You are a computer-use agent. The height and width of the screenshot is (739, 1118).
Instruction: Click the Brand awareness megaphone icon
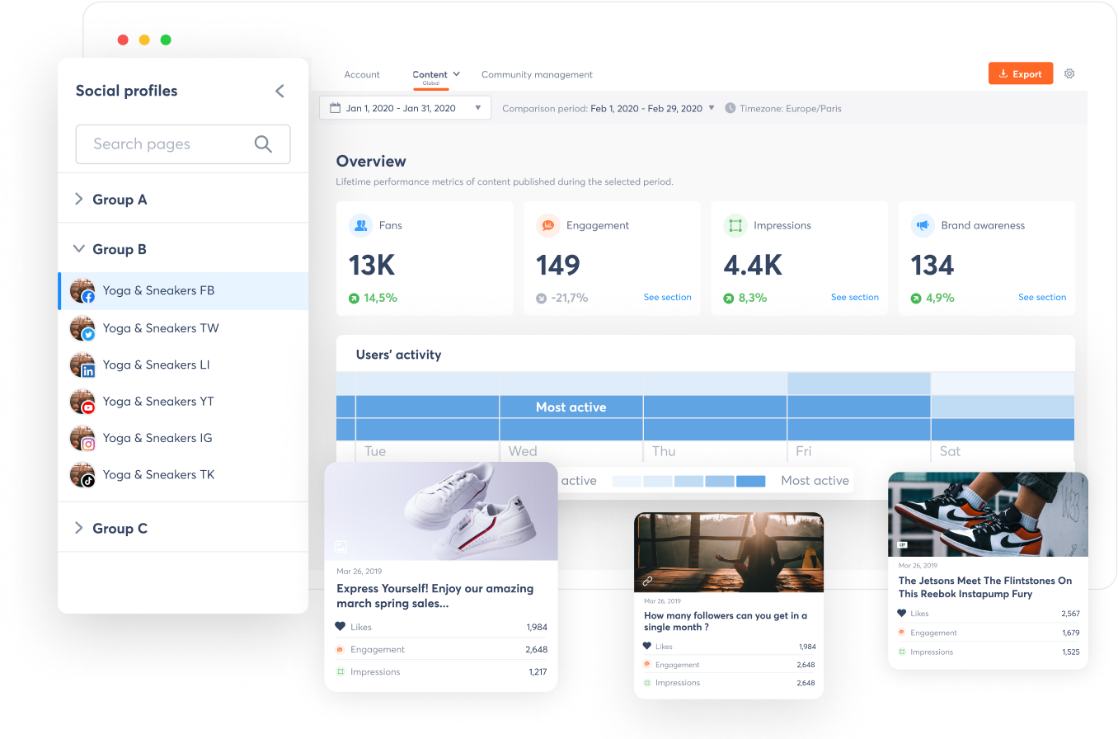(x=921, y=224)
